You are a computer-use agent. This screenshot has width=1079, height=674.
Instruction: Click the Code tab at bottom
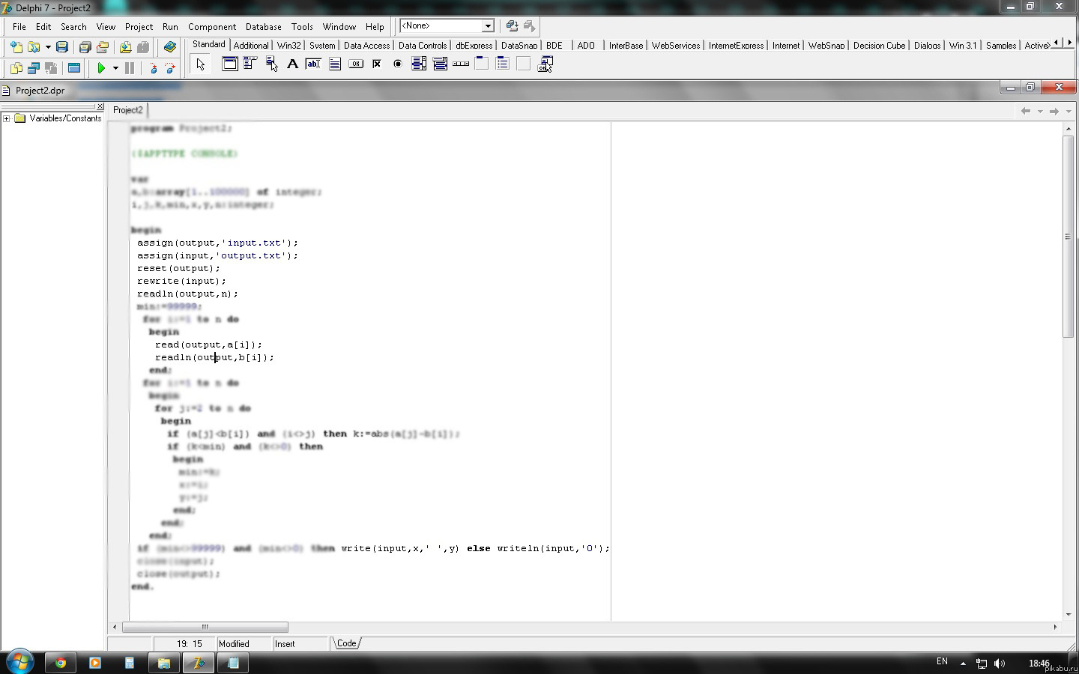click(x=346, y=643)
